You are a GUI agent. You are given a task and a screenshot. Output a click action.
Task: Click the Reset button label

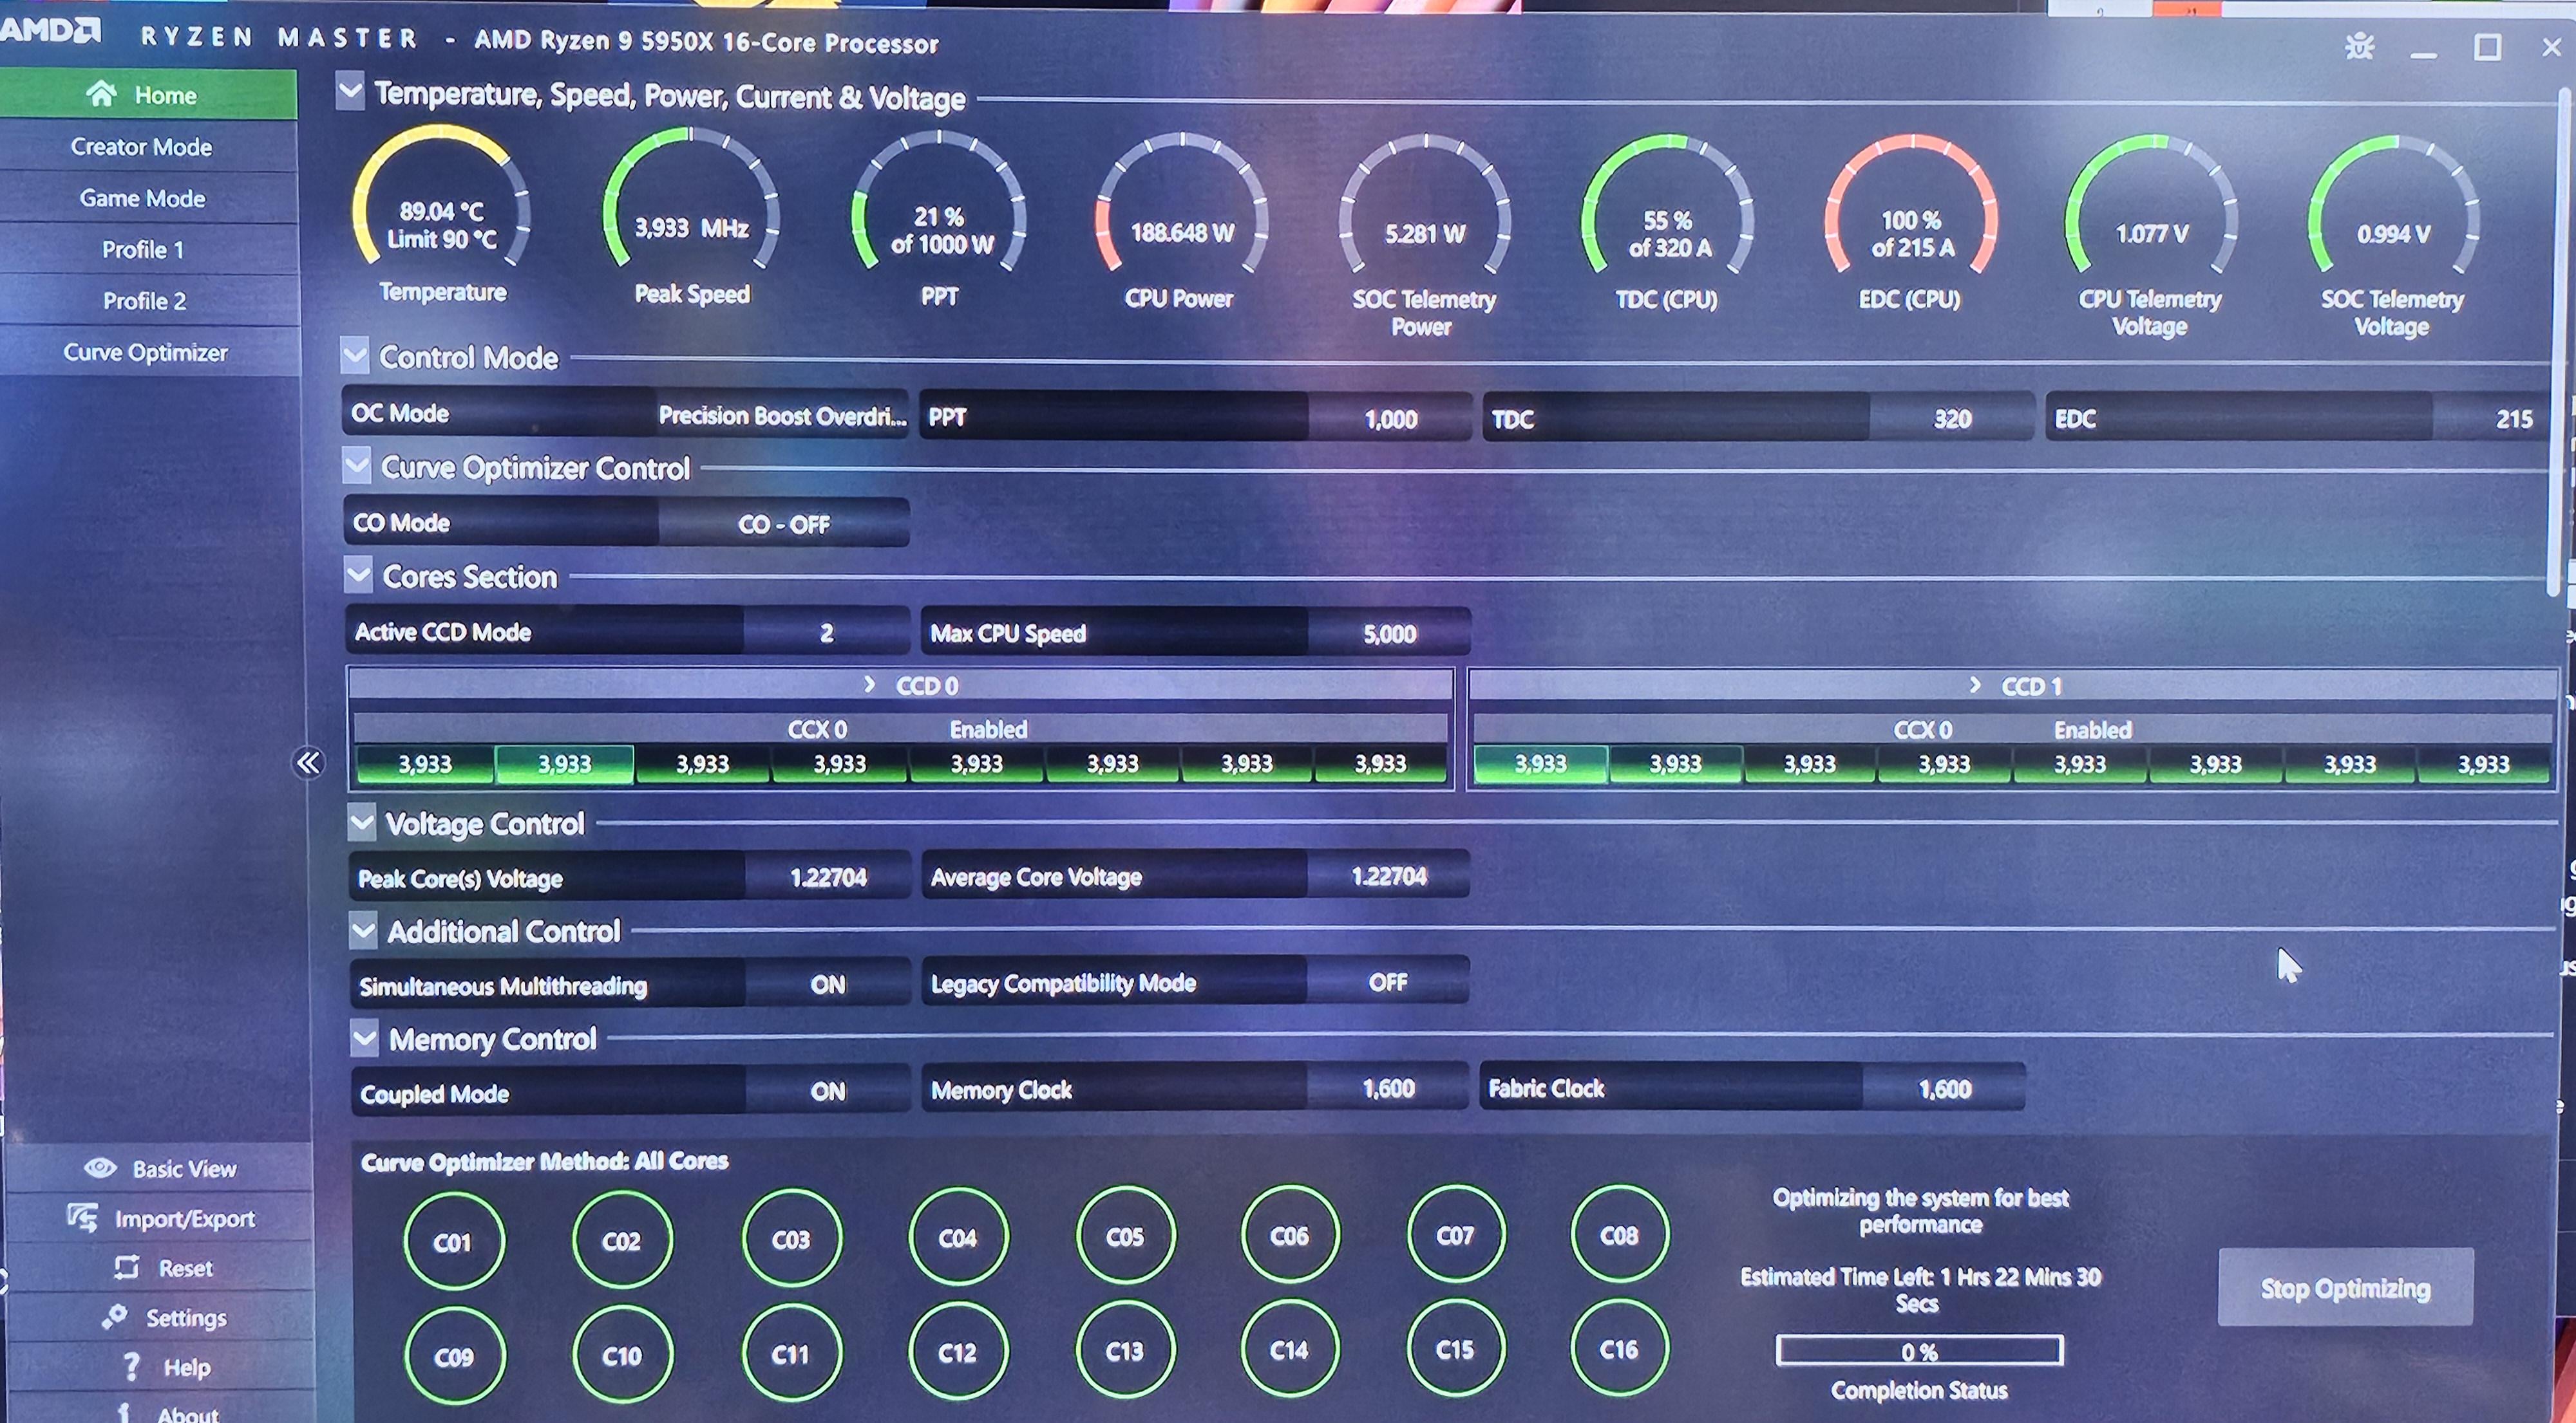coord(186,1268)
